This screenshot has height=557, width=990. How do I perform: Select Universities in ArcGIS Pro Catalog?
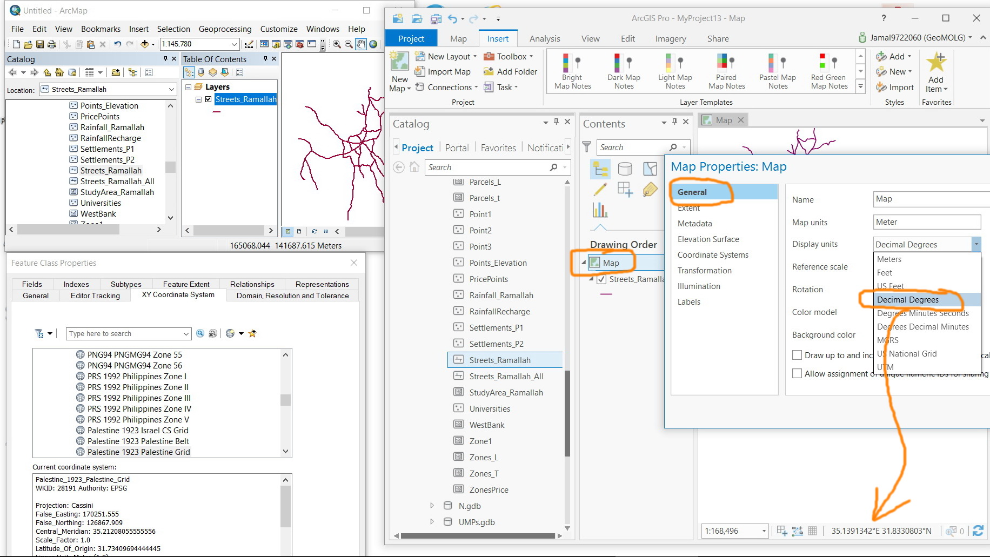[490, 409]
